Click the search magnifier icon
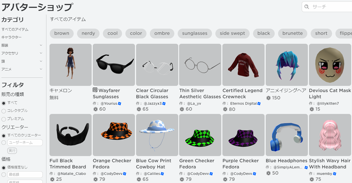The width and height of the screenshot is (352, 183). pyautogui.click(x=307, y=7)
